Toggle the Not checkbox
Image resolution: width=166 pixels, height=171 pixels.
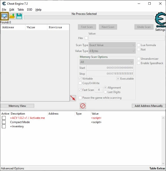[x=139, y=49]
